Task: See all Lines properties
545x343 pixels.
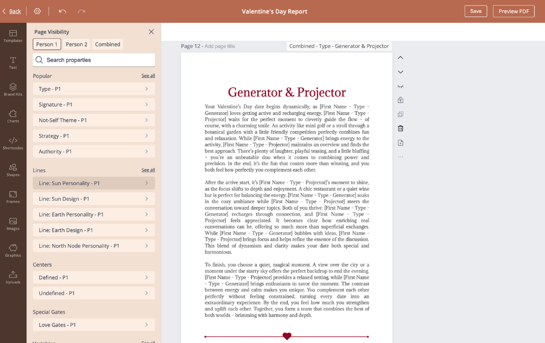Action: pyautogui.click(x=148, y=170)
